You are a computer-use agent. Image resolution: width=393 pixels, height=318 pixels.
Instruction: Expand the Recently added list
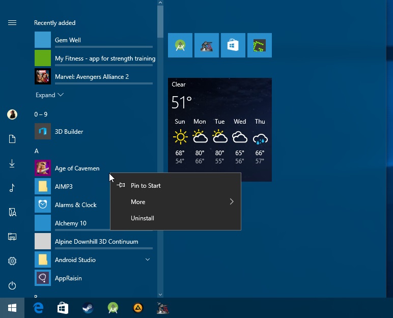coord(49,95)
